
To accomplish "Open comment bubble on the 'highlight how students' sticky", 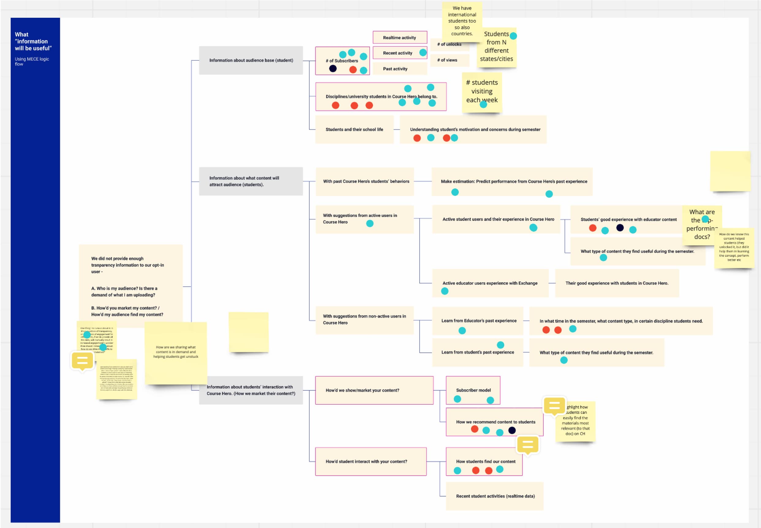I will (x=554, y=405).
